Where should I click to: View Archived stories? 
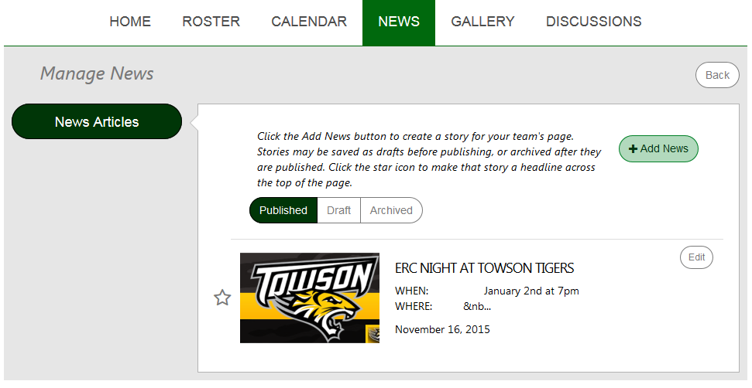[391, 210]
